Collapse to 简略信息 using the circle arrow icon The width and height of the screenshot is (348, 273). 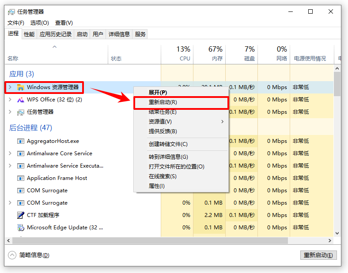pyautogui.click(x=12, y=255)
